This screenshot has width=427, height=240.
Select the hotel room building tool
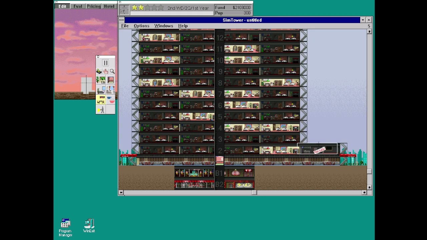pyautogui.click(x=110, y=90)
